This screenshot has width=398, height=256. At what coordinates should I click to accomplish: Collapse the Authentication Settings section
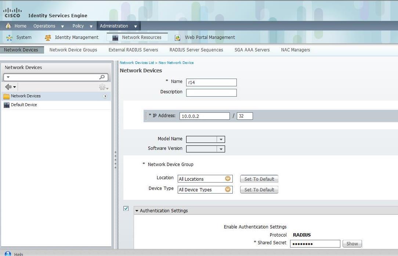pyautogui.click(x=137, y=211)
